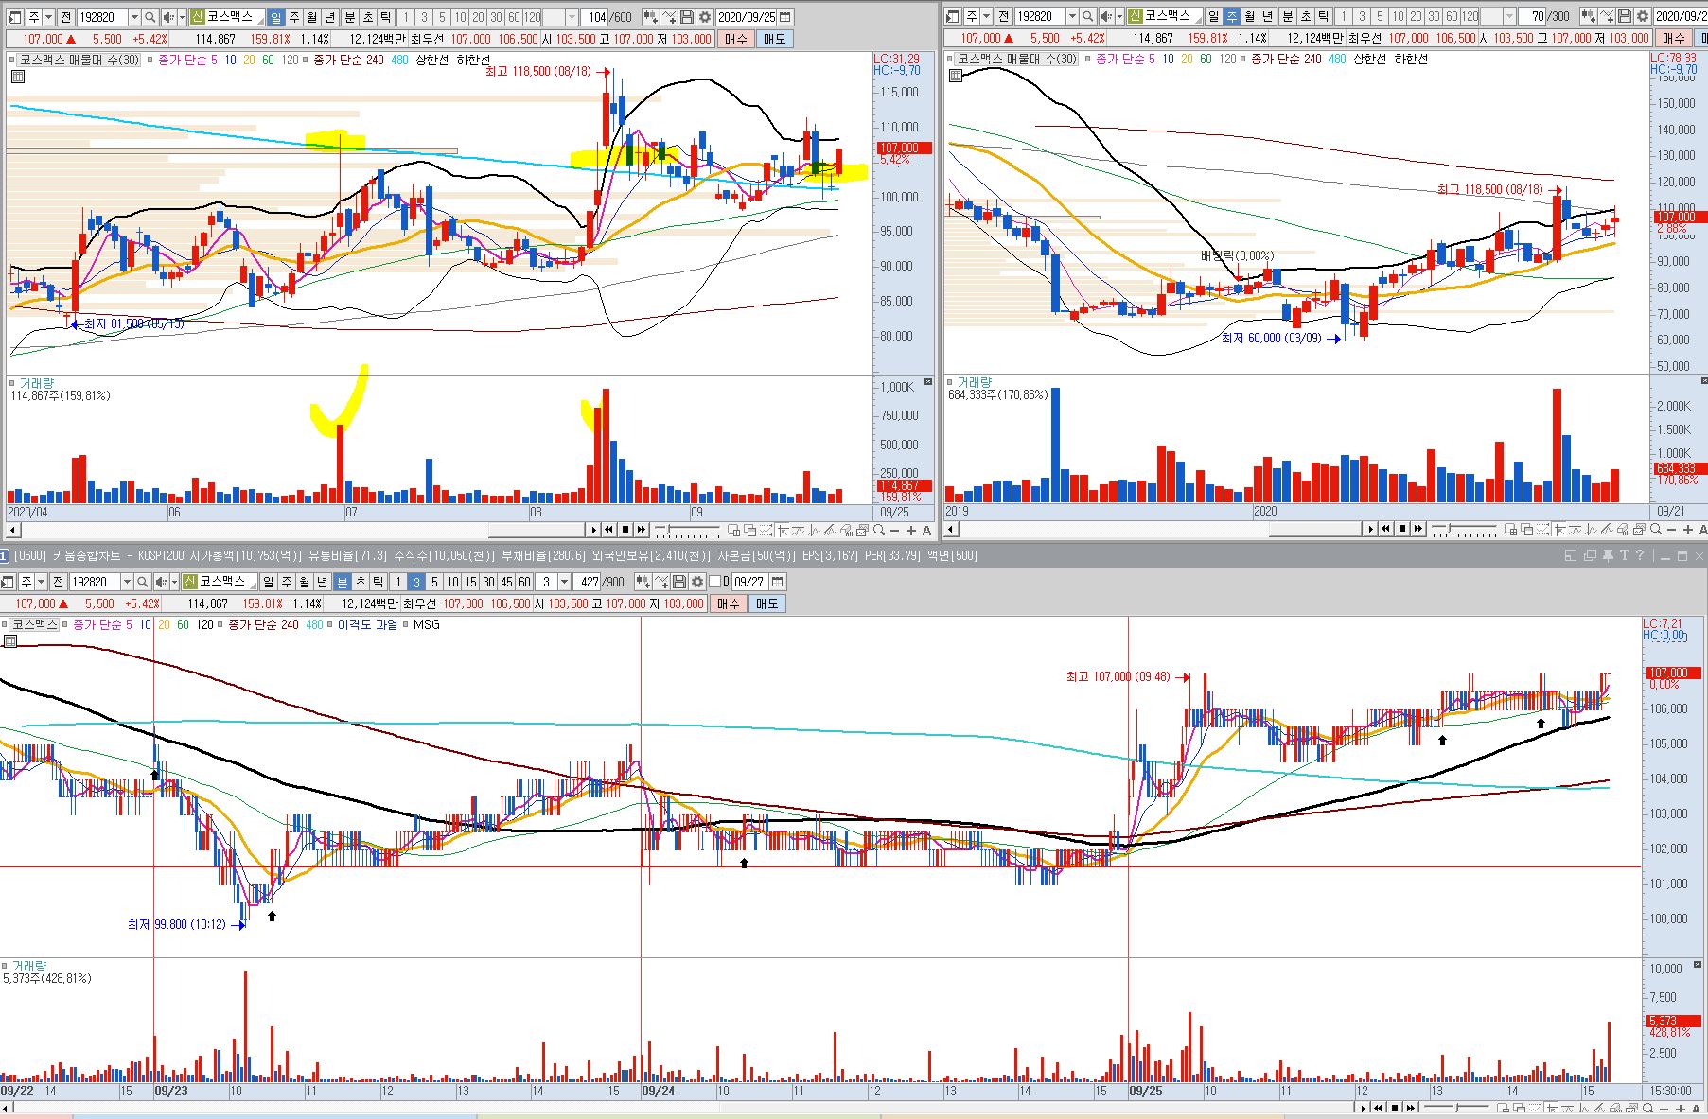The width and height of the screenshot is (1708, 1119).
Task: Click plus zoom-in icon below bottom minute chart
Action: (x=1680, y=1109)
